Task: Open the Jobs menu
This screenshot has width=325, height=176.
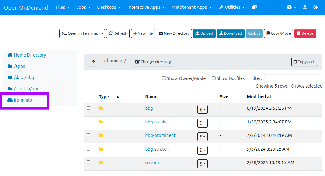Action: coord(83,7)
